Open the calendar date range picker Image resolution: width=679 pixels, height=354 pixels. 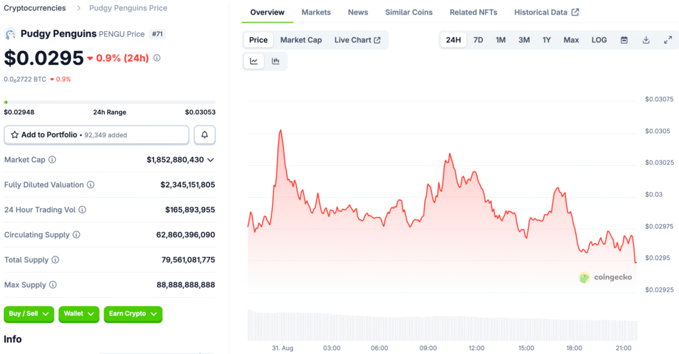624,40
